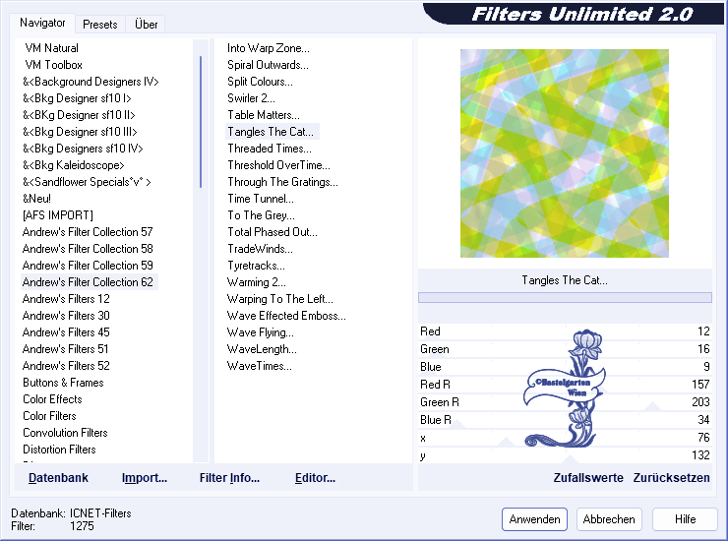Choose Table Matters... filter

[264, 115]
